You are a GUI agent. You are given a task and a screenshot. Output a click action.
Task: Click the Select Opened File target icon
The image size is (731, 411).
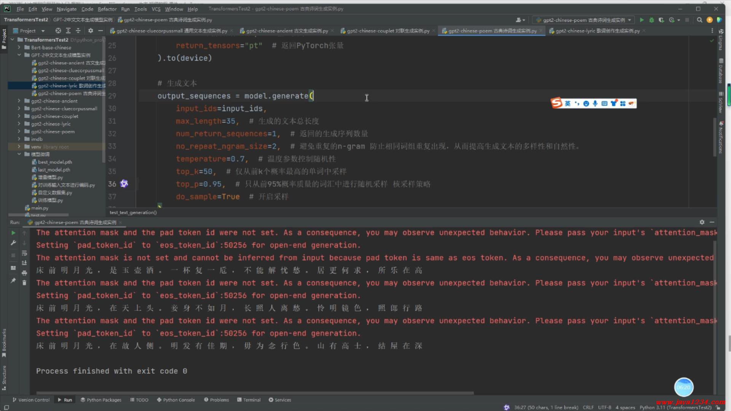(x=58, y=30)
